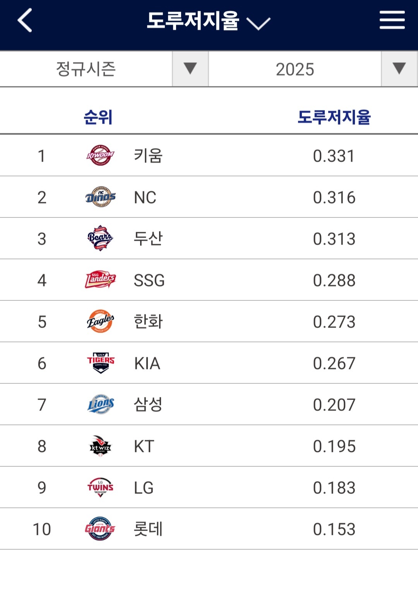Select the 롯데 team name
418x598 pixels.
148,529
